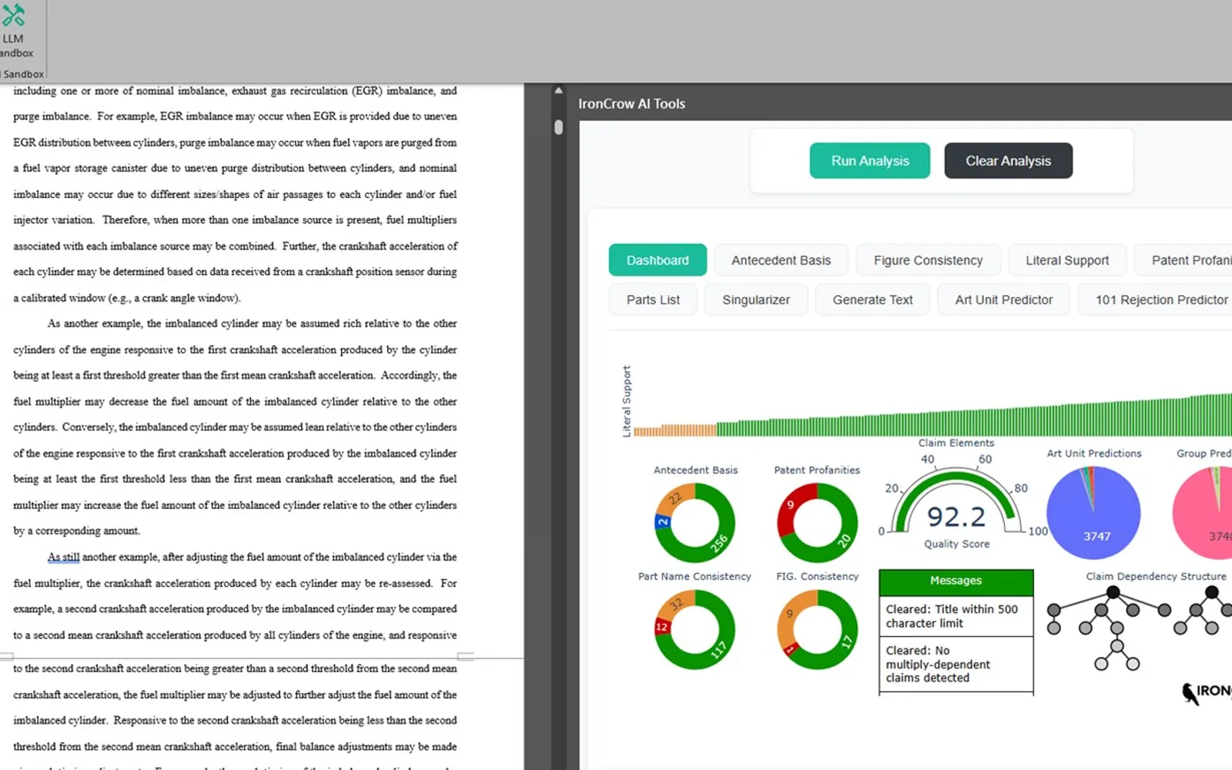The height and width of the screenshot is (770, 1232).
Task: Click the Antecedent Basis donut chart
Action: pos(695,523)
